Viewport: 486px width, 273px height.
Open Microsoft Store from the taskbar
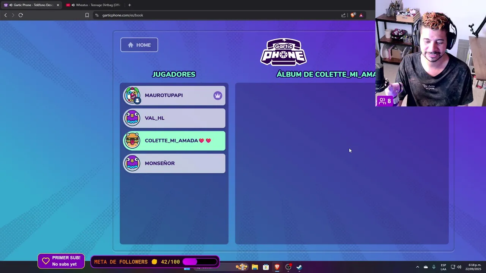click(266, 267)
